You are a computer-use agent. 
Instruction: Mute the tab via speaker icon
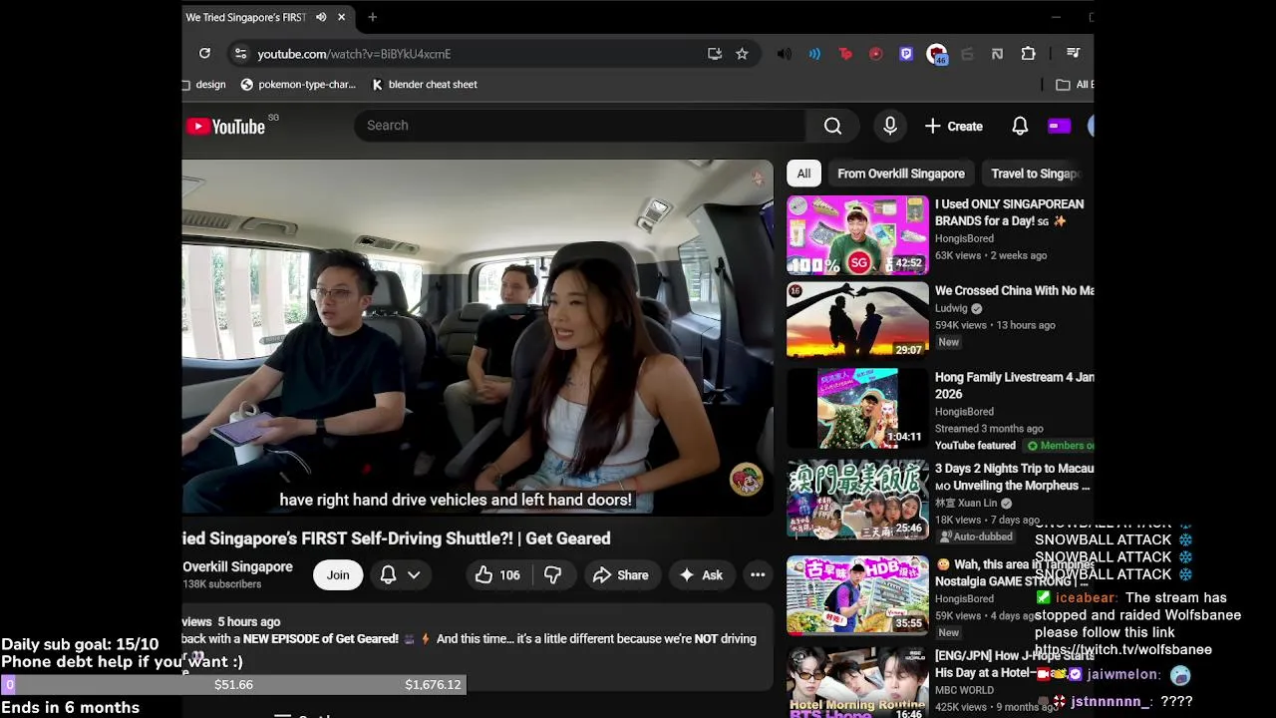(x=321, y=17)
